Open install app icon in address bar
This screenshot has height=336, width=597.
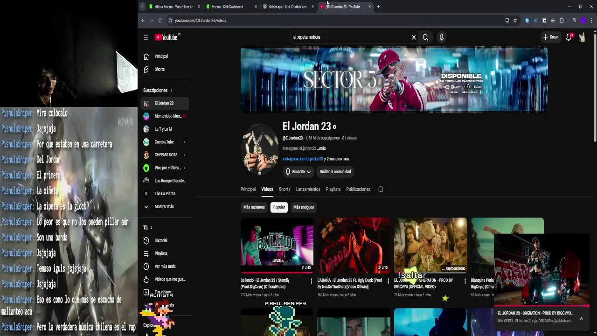507,21
